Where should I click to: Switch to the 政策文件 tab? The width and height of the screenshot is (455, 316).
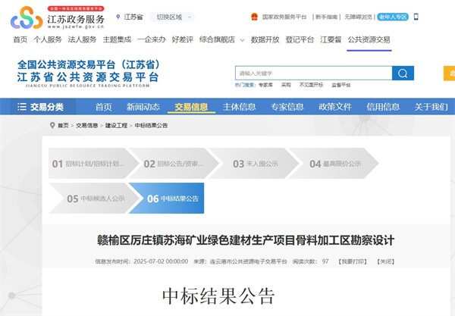point(334,107)
